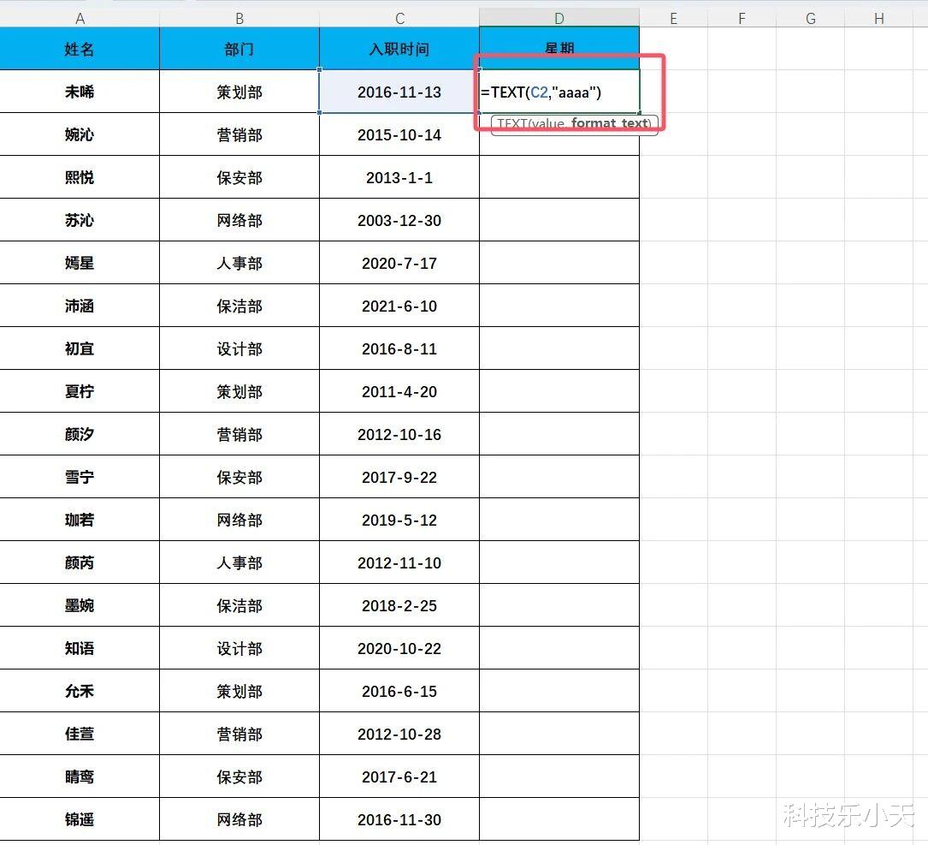Click the name cell 未晞
Viewport: 928px width, 845px height.
point(80,92)
